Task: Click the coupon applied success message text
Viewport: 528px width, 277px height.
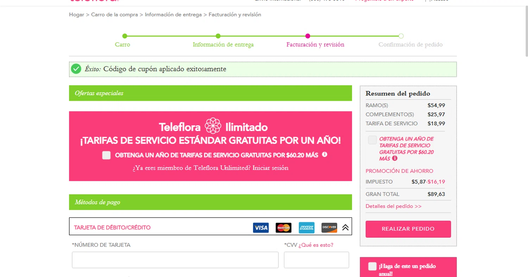Action: click(156, 69)
